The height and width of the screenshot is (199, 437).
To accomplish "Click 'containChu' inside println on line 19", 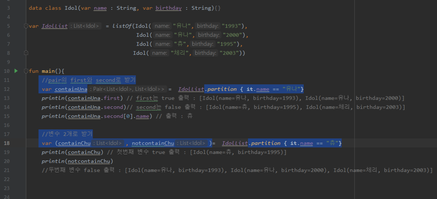I will click(84, 152).
